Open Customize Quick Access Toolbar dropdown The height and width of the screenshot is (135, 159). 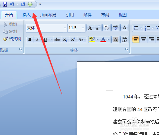click(40, 4)
